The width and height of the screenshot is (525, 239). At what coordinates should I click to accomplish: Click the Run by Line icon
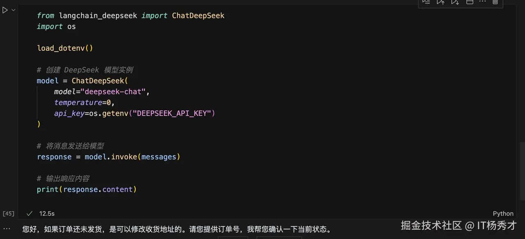coord(427,2)
